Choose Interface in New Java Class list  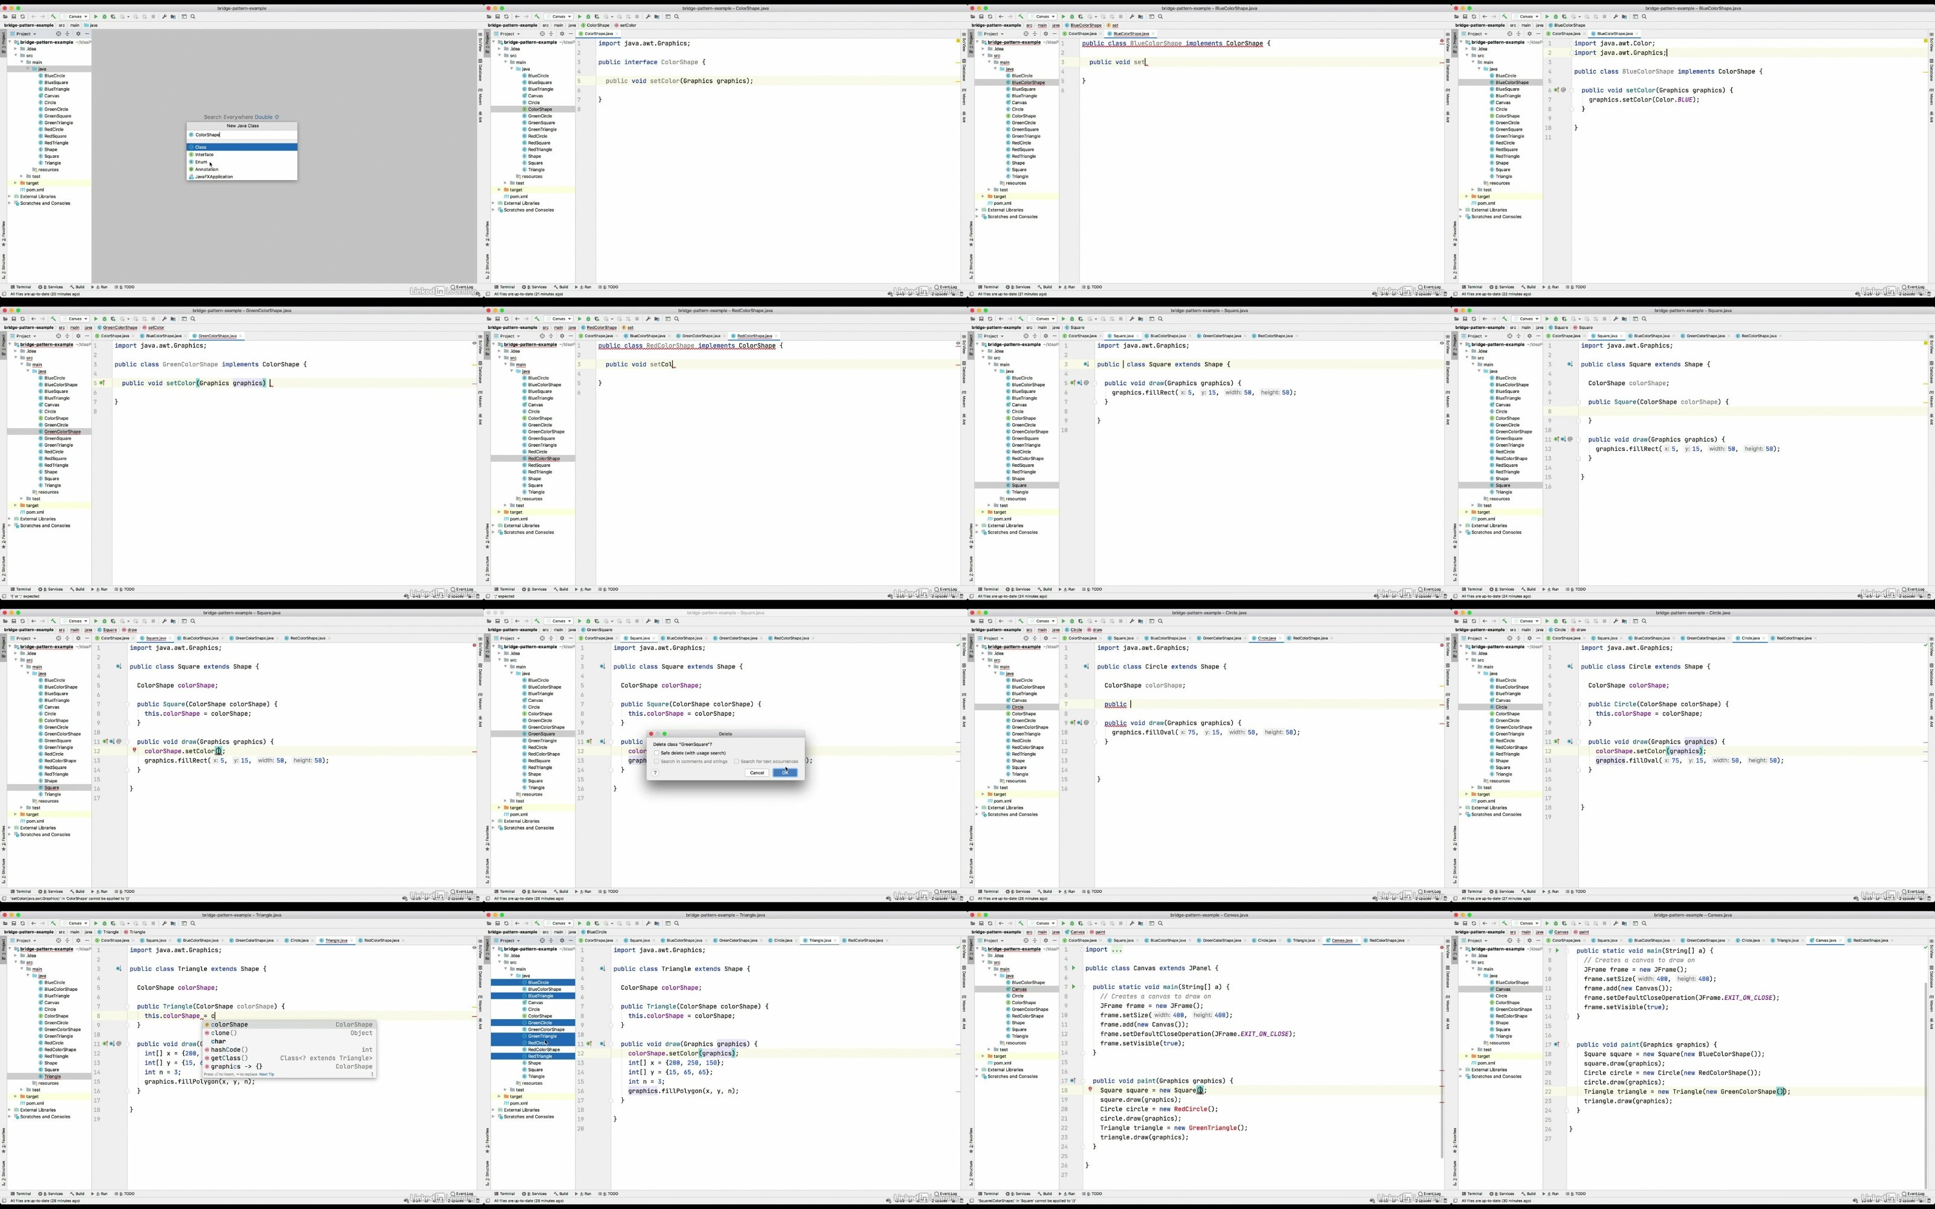205,154
